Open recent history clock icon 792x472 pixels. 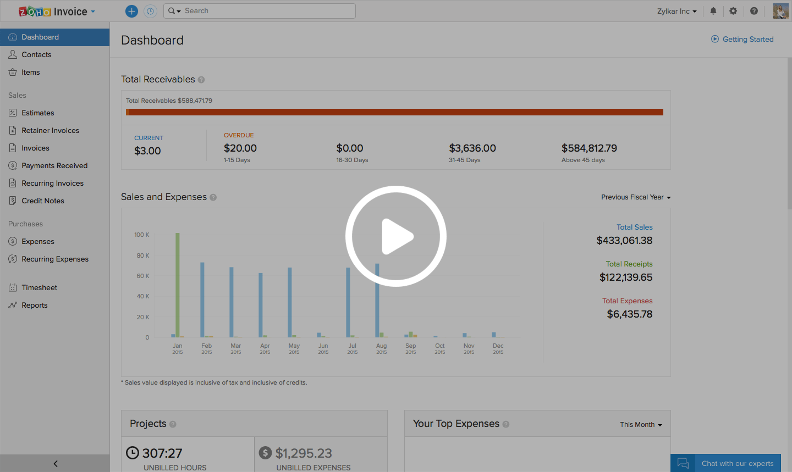pos(150,11)
